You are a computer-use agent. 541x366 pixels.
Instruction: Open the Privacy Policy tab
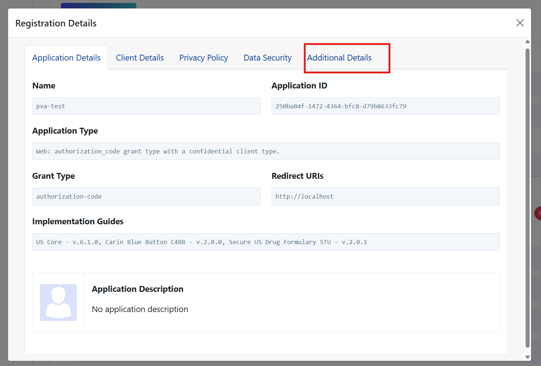[x=204, y=58]
